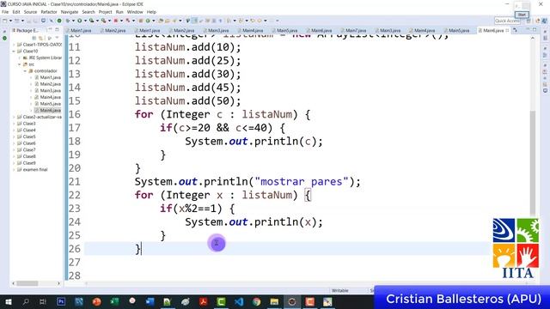This screenshot has height=309, width=550.
Task: Expand the Clase3 project
Action: click(15, 124)
